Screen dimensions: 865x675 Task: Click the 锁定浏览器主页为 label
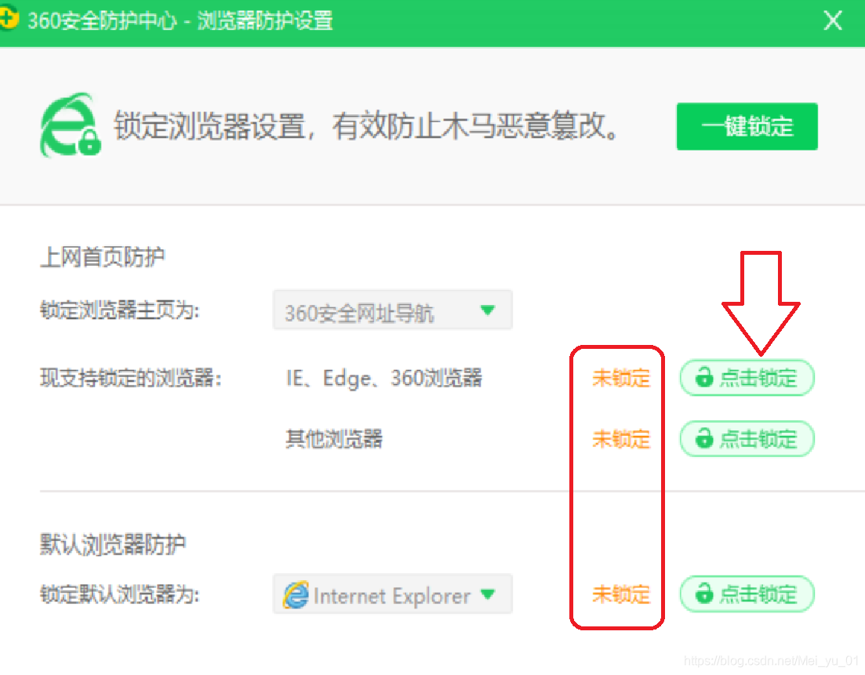pos(119,310)
